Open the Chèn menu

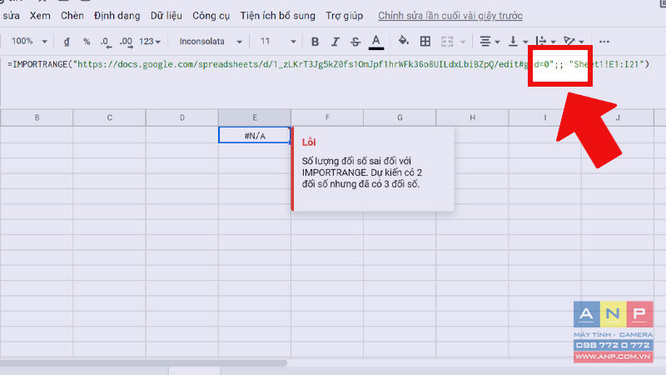pos(72,16)
